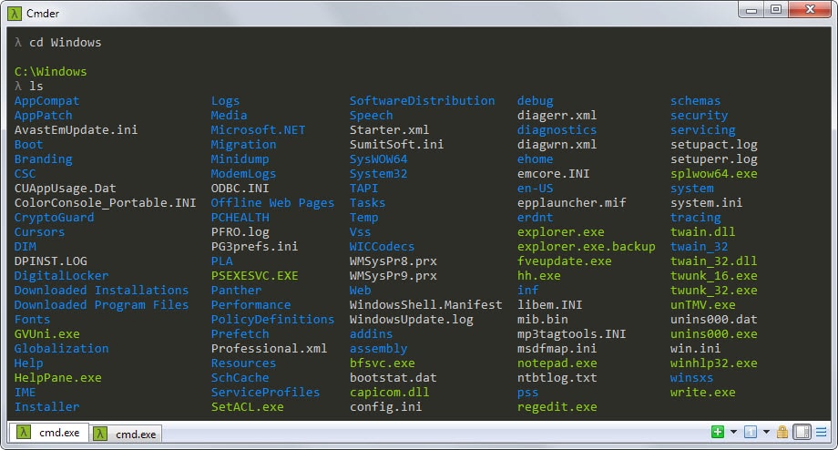Maximize the Cmder window
This screenshot has height=450, width=838.
pos(775,8)
